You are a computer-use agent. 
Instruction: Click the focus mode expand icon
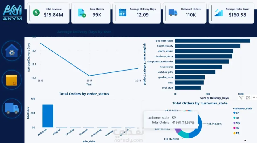[248, 98]
